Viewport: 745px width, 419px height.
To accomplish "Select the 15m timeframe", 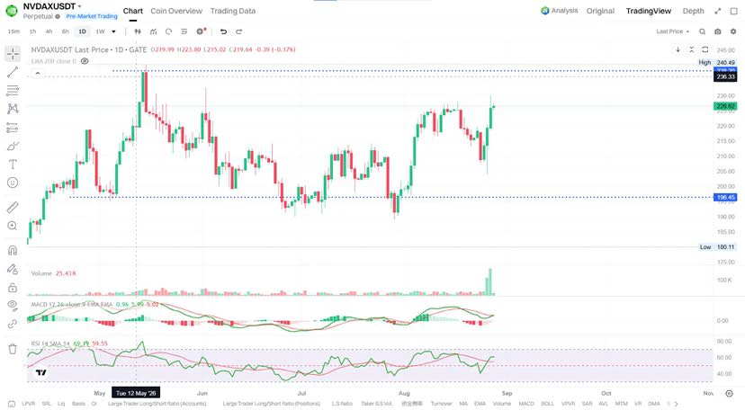I will point(13,31).
